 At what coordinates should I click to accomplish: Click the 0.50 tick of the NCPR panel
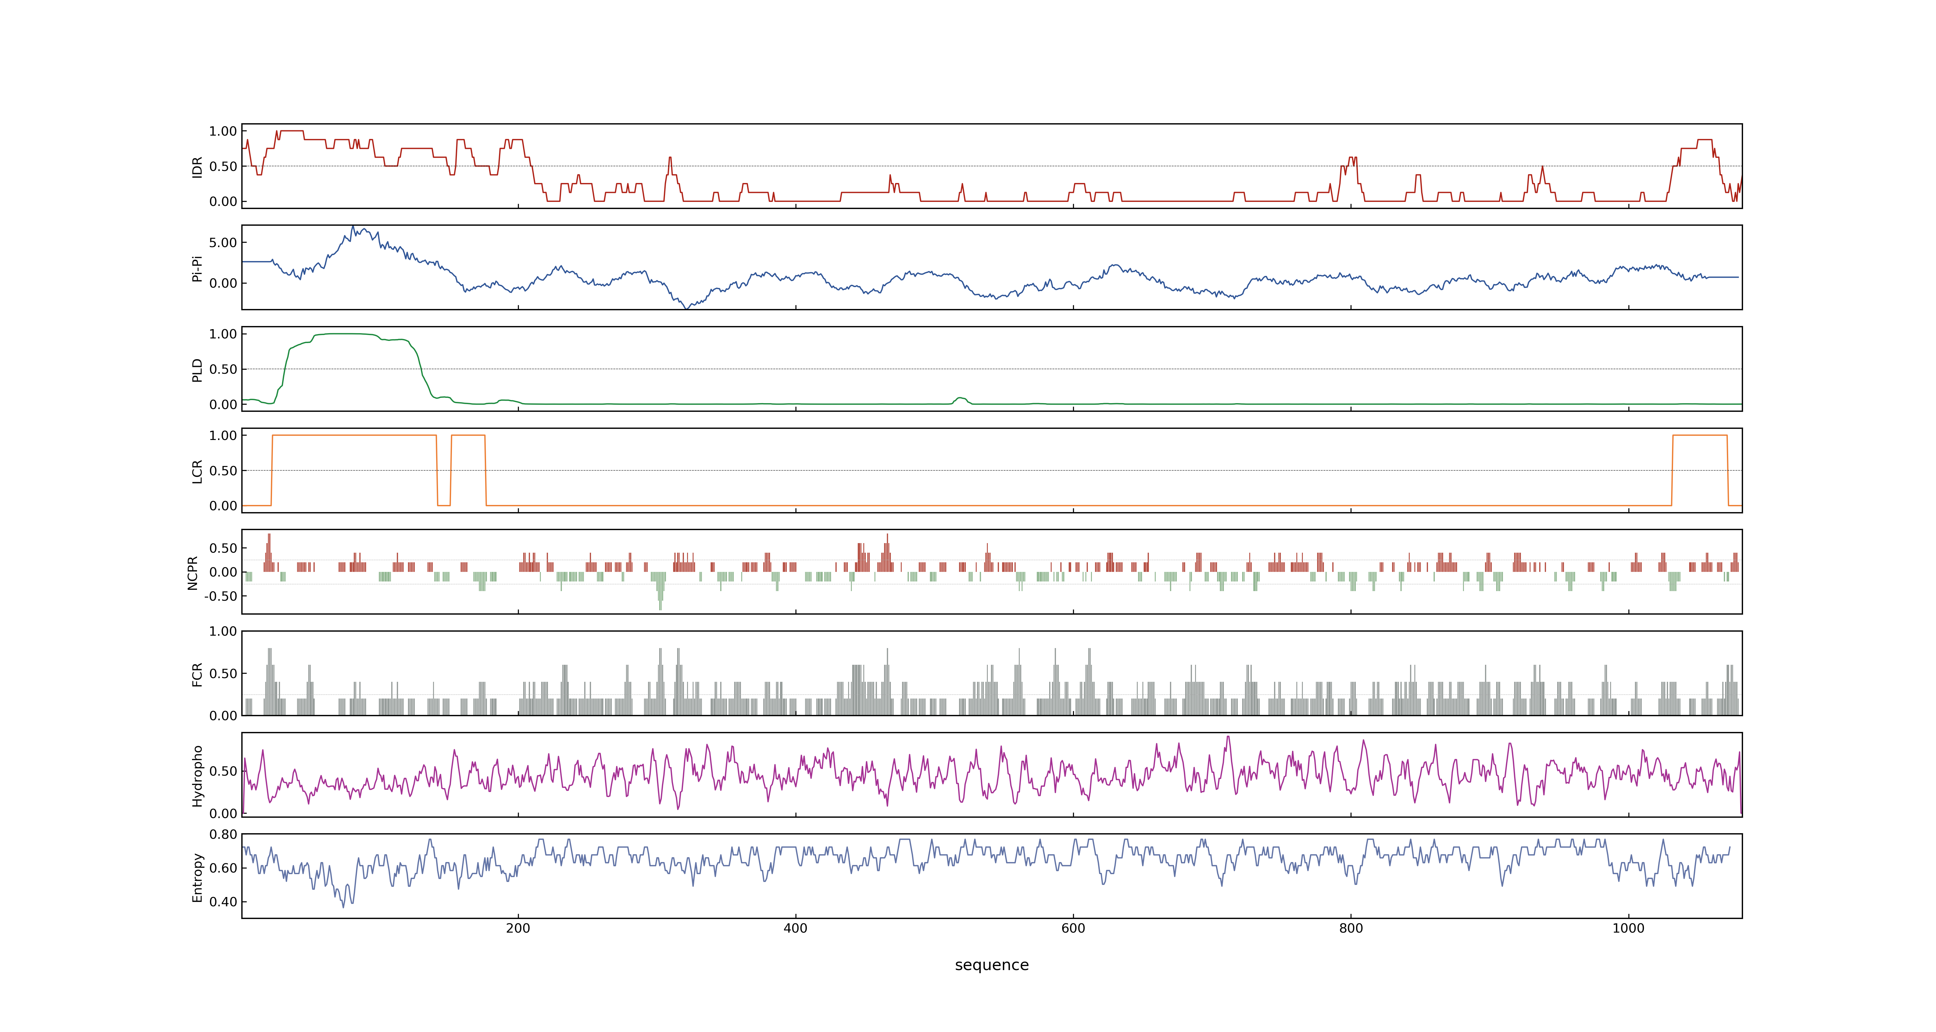[223, 548]
